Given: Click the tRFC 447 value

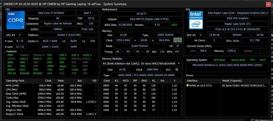Looking at the screenshot, I should (x=178, y=52).
